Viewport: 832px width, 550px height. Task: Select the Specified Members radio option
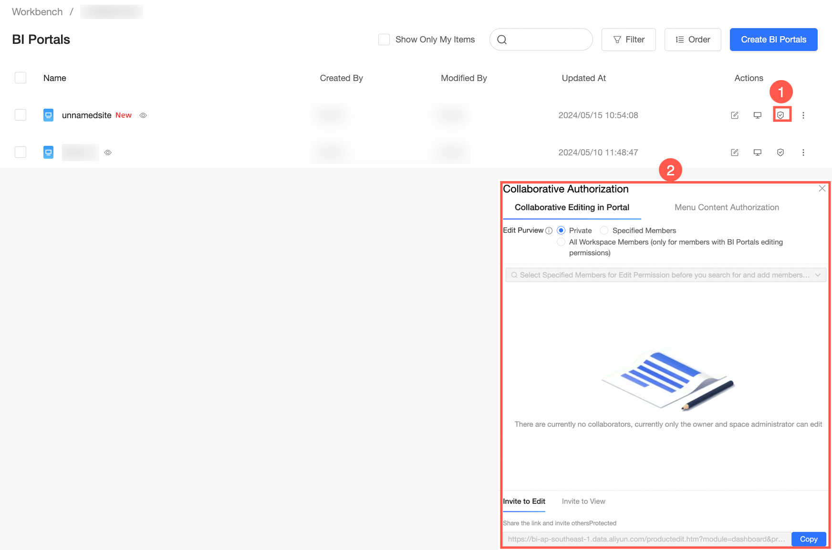[604, 230]
